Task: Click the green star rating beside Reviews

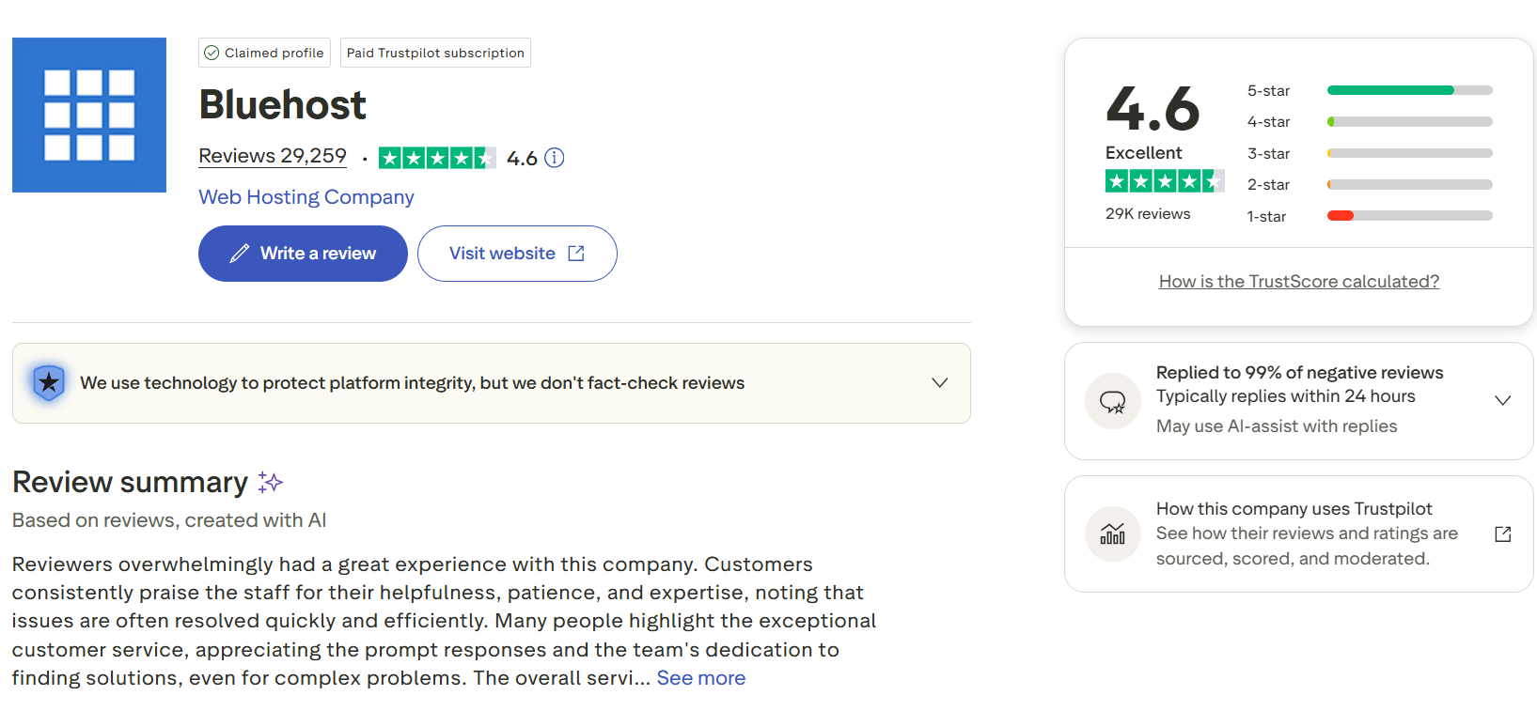Action: click(x=436, y=158)
